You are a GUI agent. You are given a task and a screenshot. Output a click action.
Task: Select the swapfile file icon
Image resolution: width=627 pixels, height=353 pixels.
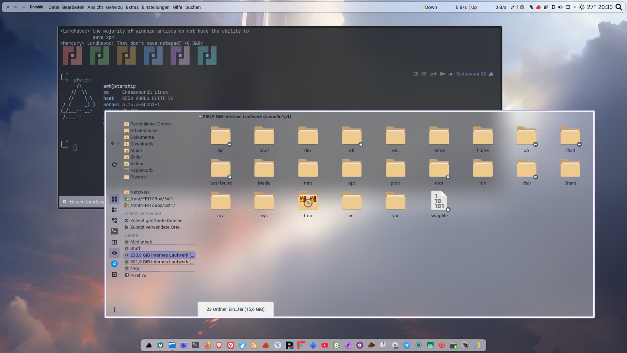coord(439,201)
